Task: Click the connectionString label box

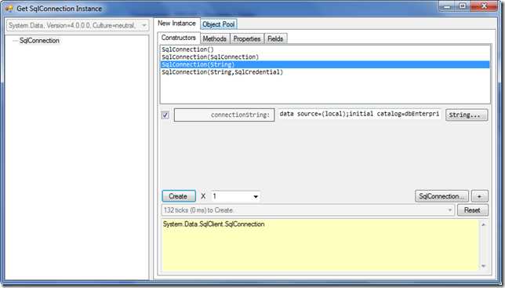Action: [x=224, y=115]
